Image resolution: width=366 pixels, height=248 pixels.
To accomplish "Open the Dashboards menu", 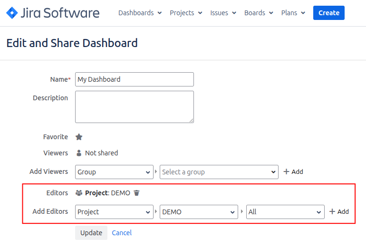I will 140,13.
